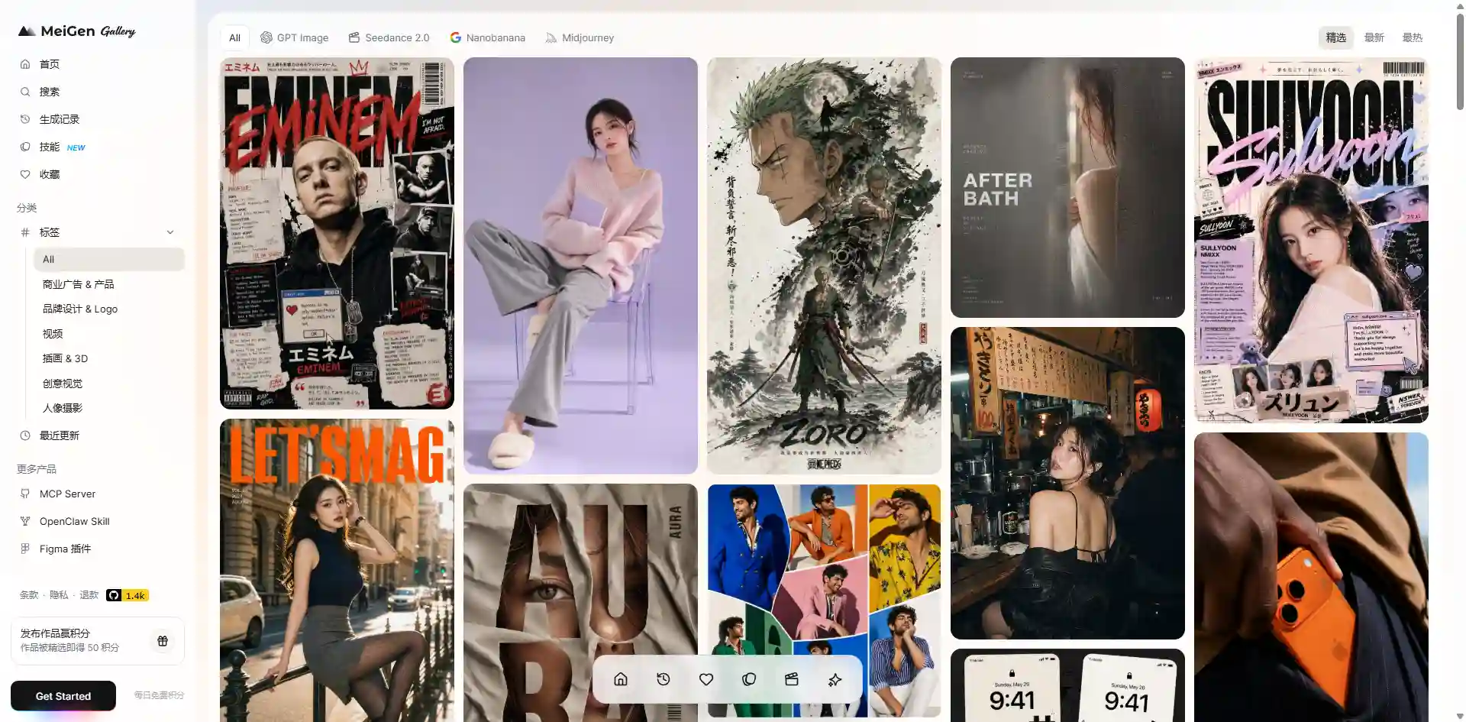1466x722 pixels.
Task: Click the 最近更新 label in sidebar
Action: pyautogui.click(x=60, y=435)
